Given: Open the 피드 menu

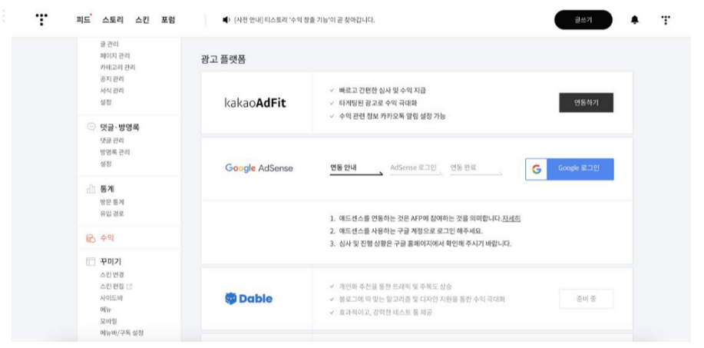Looking at the screenshot, I should [84, 20].
